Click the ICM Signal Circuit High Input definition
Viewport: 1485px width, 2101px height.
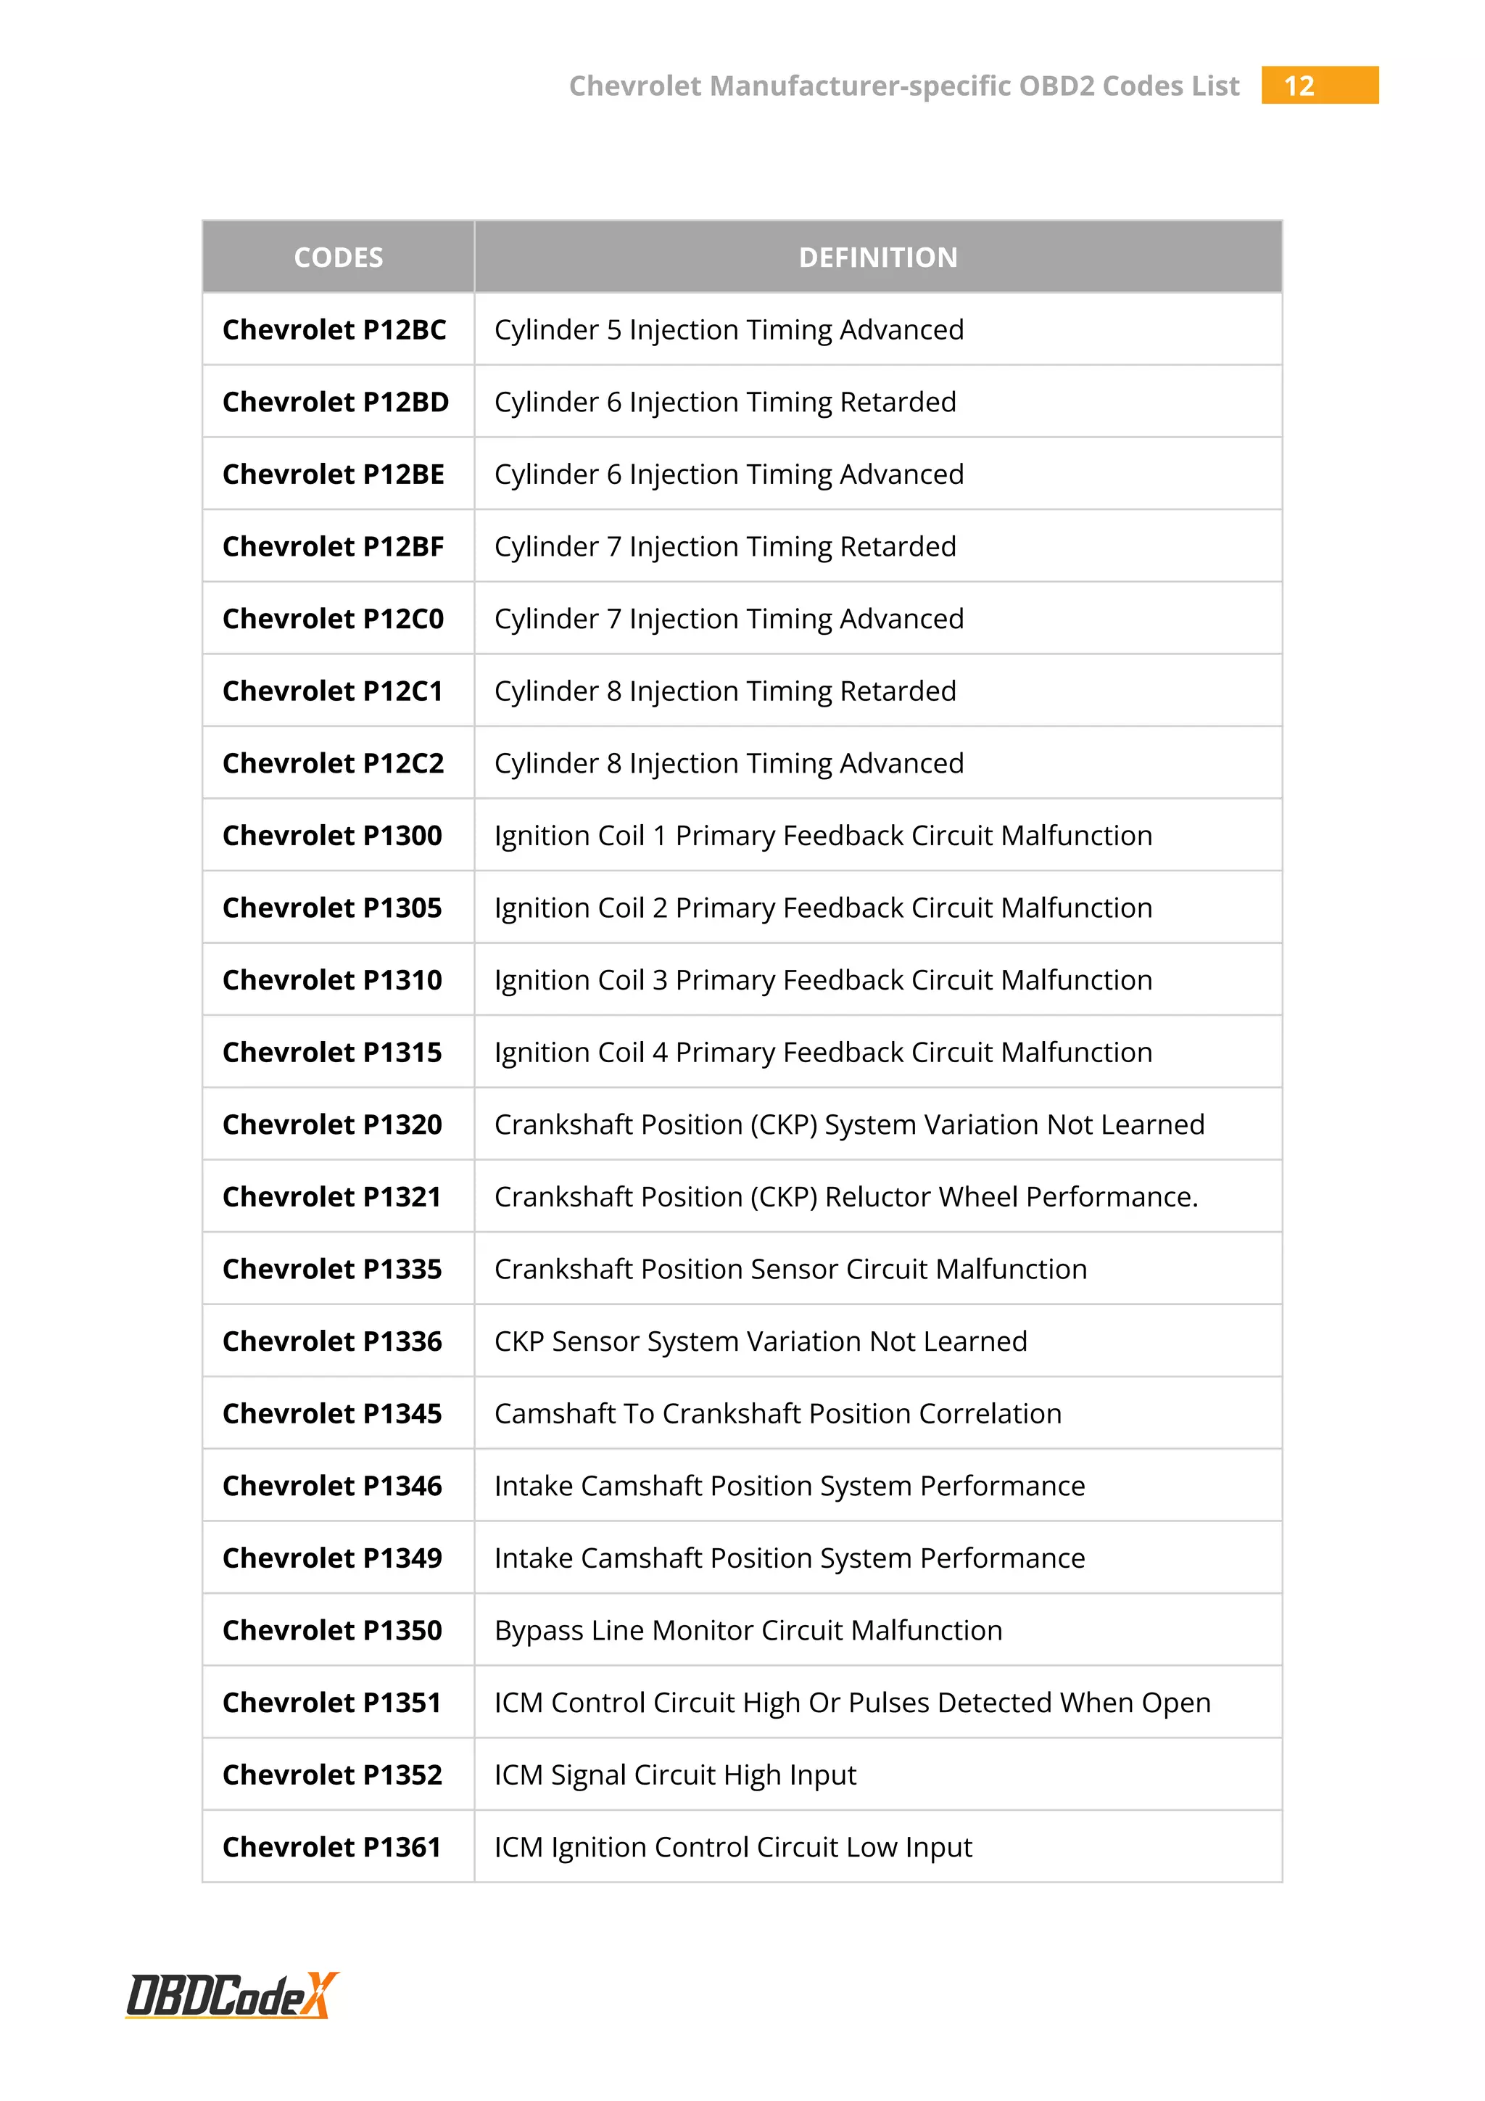(675, 1775)
